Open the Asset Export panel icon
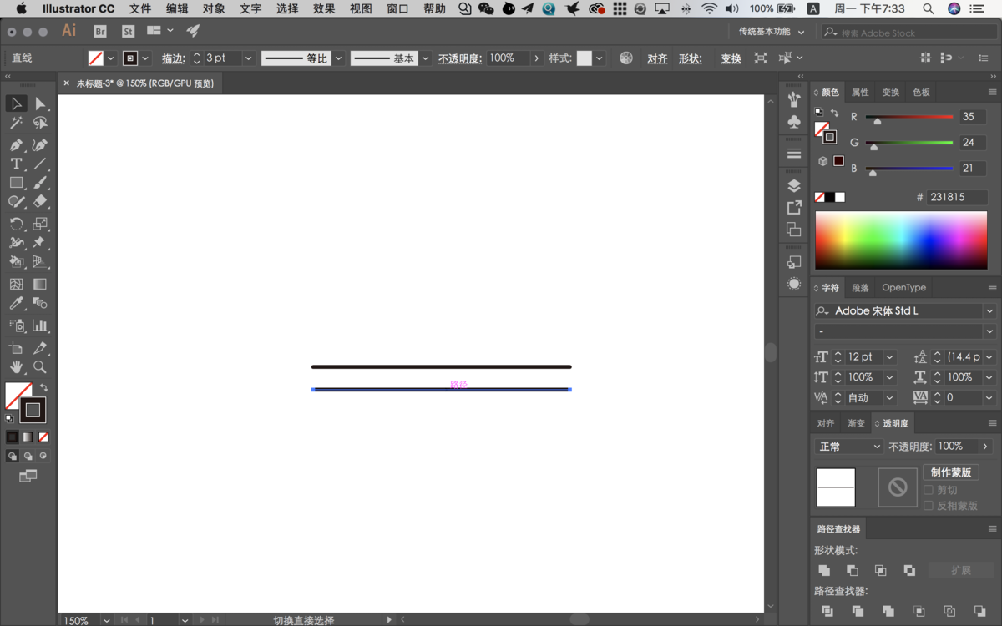The height and width of the screenshot is (626, 1002). click(794, 207)
